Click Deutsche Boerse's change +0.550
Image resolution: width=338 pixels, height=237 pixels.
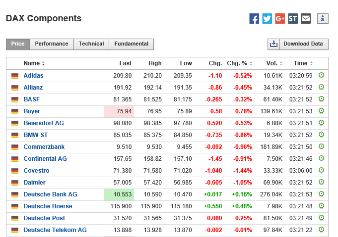pos(213,206)
